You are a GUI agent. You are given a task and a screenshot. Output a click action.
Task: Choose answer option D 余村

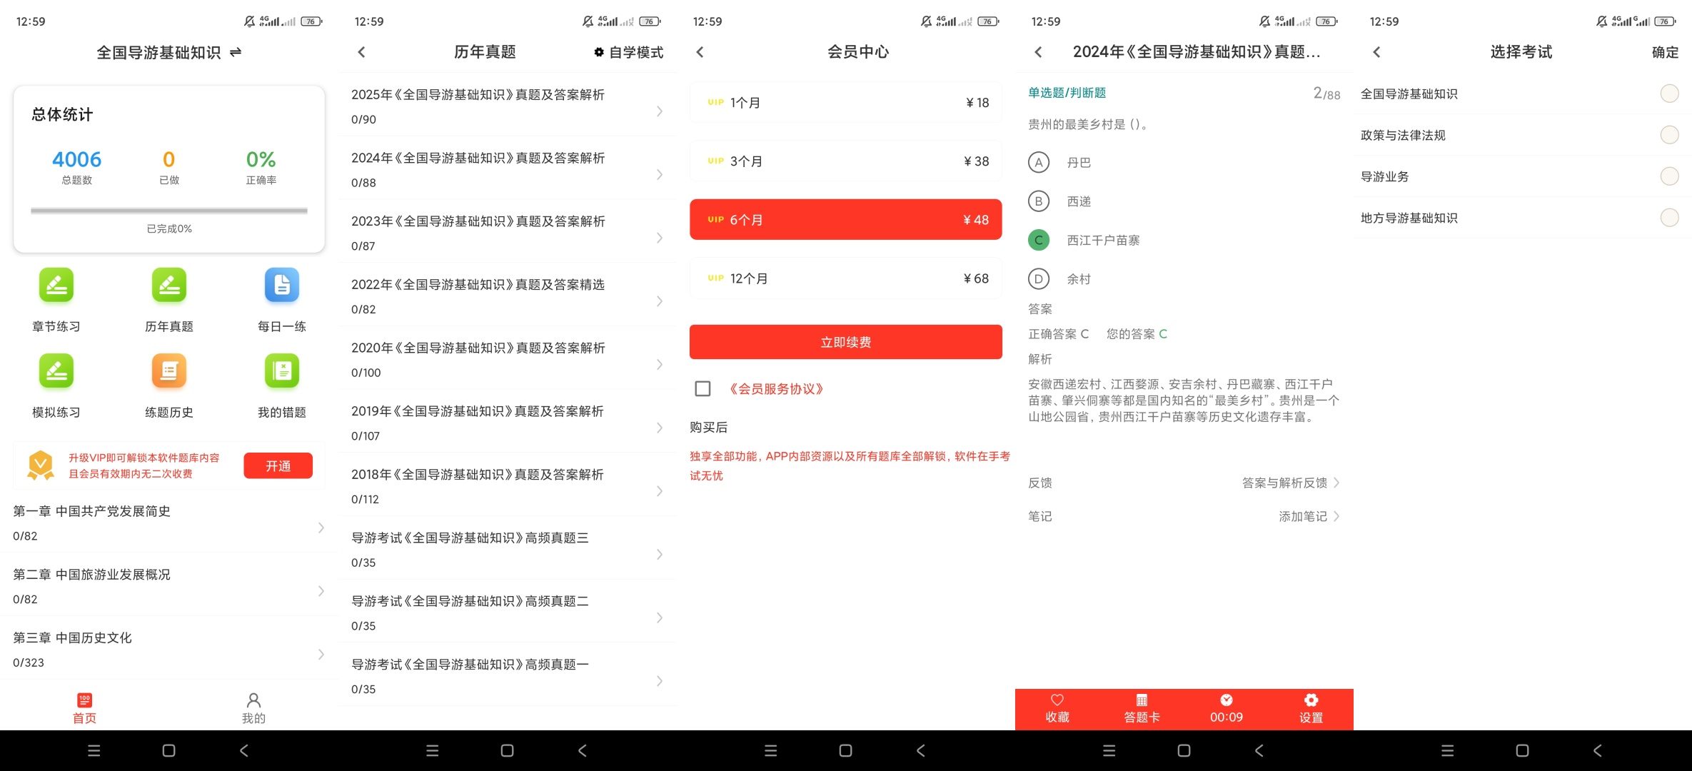1039,278
